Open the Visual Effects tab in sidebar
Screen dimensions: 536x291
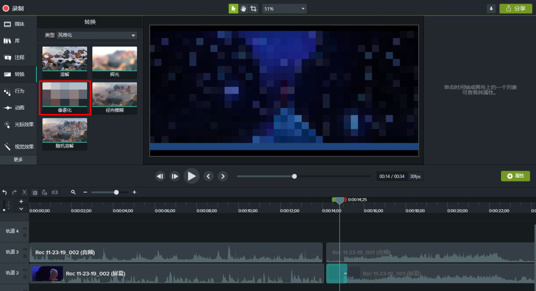coord(18,147)
